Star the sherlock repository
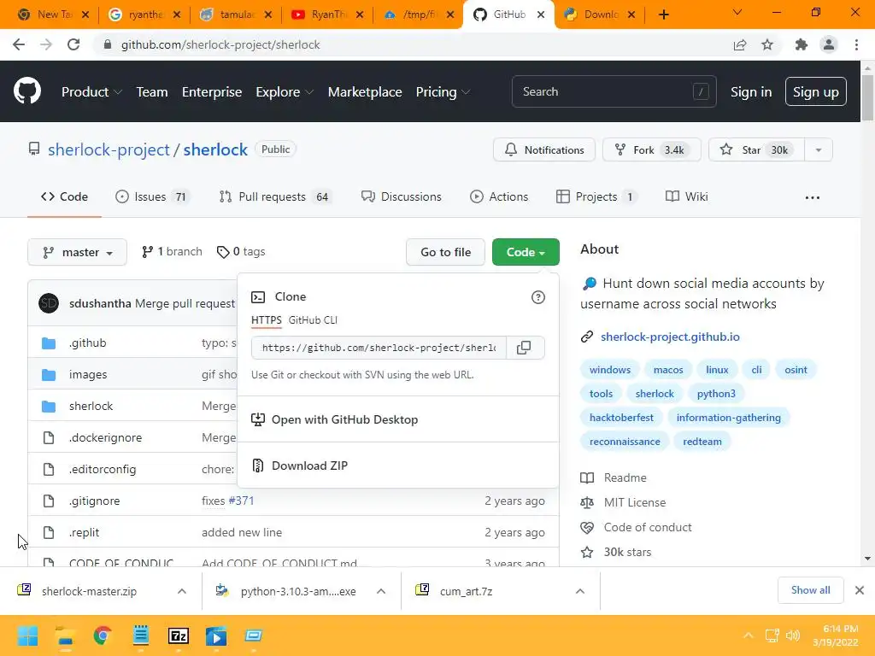Screen dimensions: 875x656 tap(756, 150)
